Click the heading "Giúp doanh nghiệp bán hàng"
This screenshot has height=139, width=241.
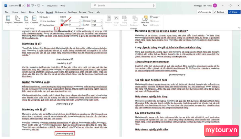tap(151, 96)
